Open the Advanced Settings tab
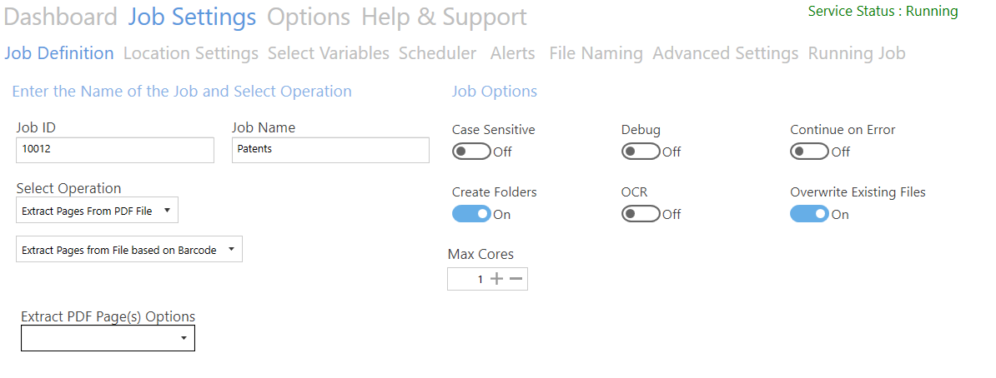Image resolution: width=996 pixels, height=378 pixels. [726, 53]
